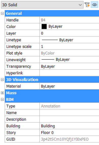Collapse the 3D Visualization section

click(x=3, y=79)
